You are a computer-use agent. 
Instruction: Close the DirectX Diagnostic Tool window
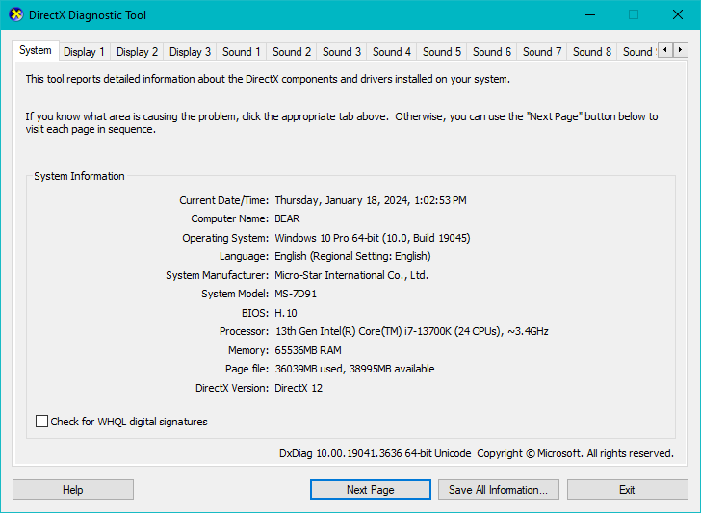[677, 15]
